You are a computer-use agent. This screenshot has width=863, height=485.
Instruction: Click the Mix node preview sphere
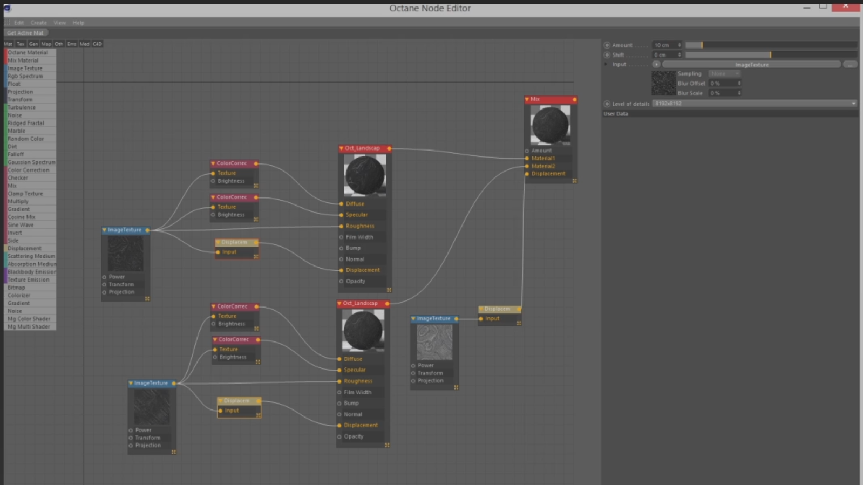point(551,125)
